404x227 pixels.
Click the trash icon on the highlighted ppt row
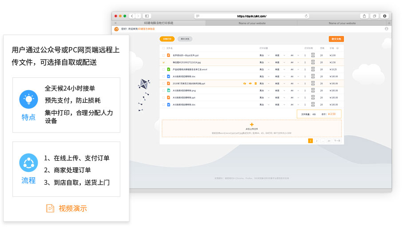coord(256,84)
